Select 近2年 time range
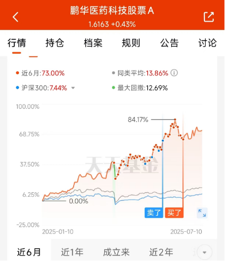Screen dimensions: 225x270 click(x=161, y=252)
